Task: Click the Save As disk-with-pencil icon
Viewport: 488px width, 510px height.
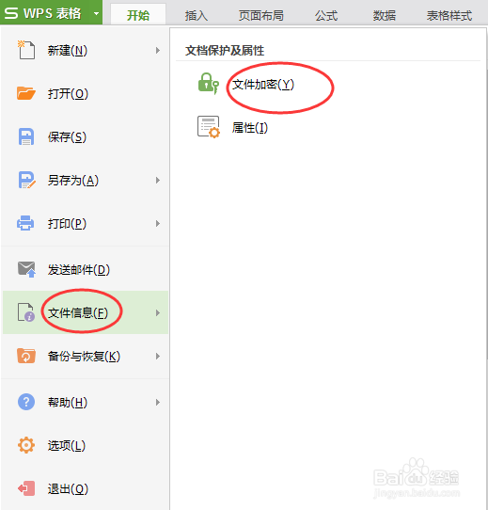Action: pos(26,180)
